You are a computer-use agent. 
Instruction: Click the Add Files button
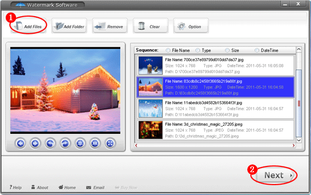(29, 26)
